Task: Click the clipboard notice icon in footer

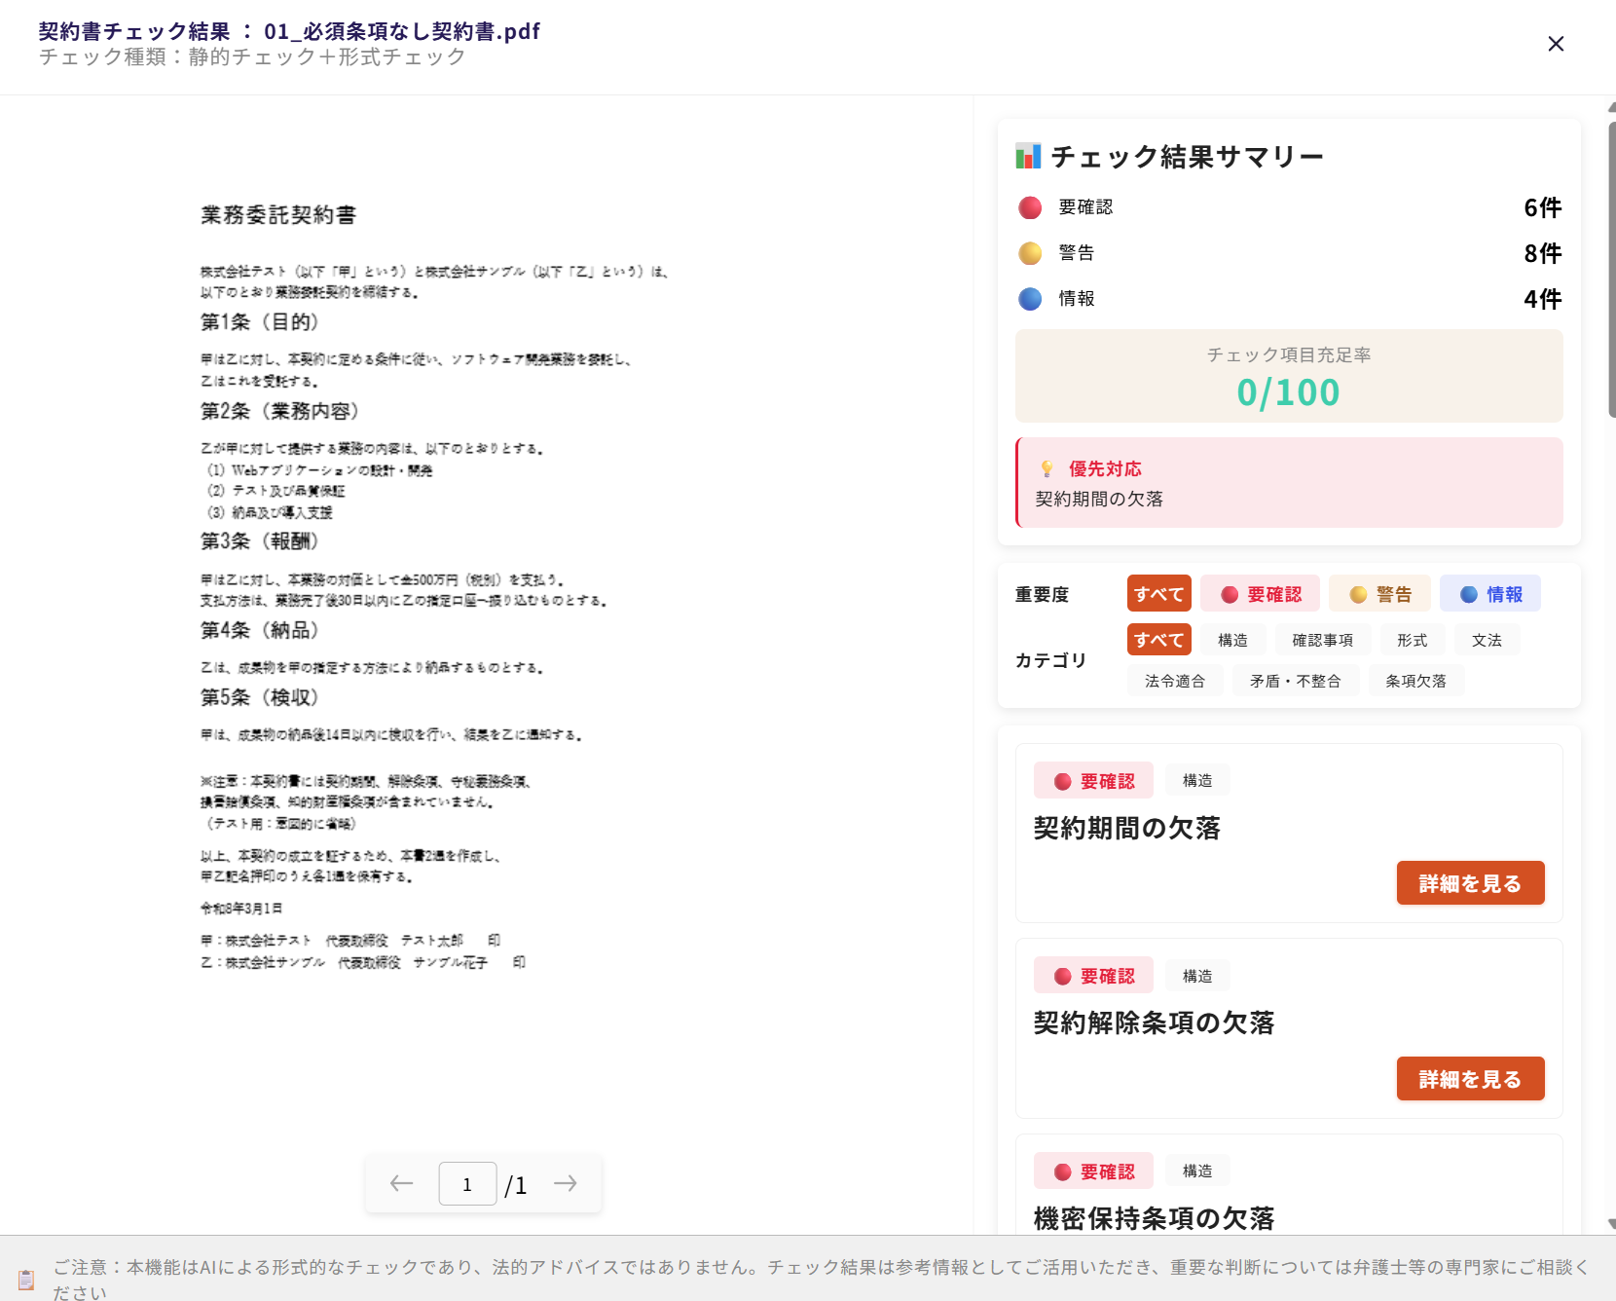Action: [x=26, y=1280]
